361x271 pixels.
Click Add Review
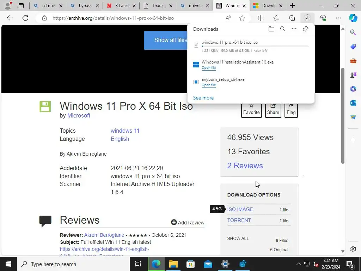click(x=188, y=223)
